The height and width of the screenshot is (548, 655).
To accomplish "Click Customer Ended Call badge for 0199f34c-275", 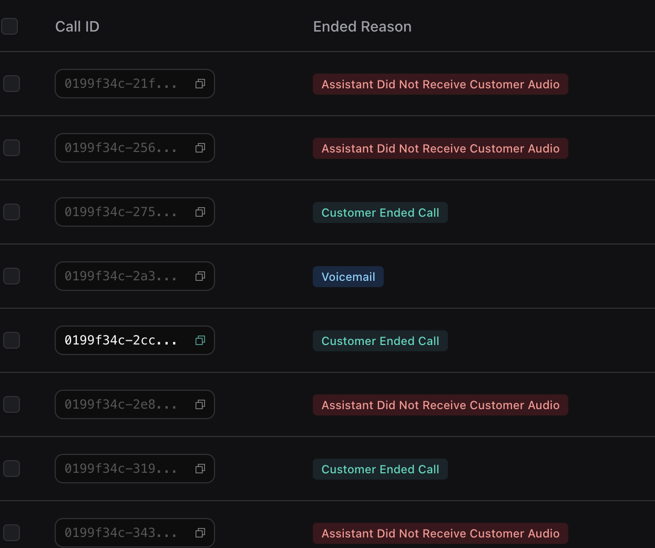I will (380, 213).
